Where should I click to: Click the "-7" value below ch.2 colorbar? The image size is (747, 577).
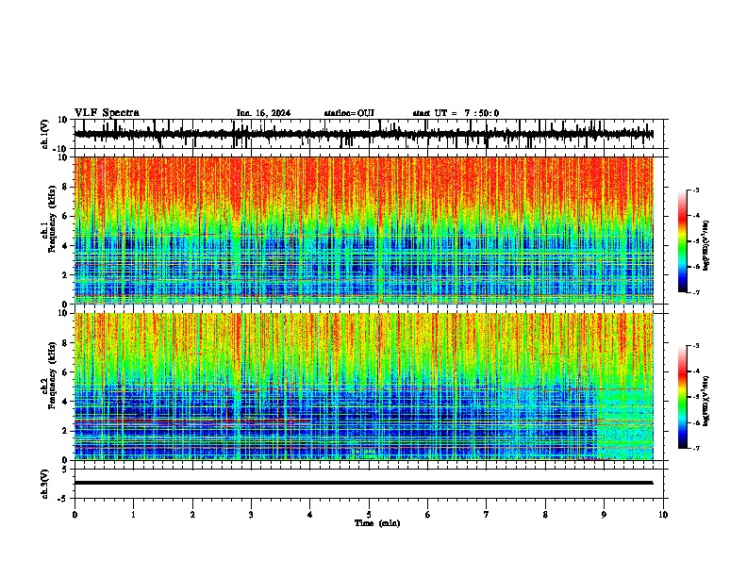point(695,448)
